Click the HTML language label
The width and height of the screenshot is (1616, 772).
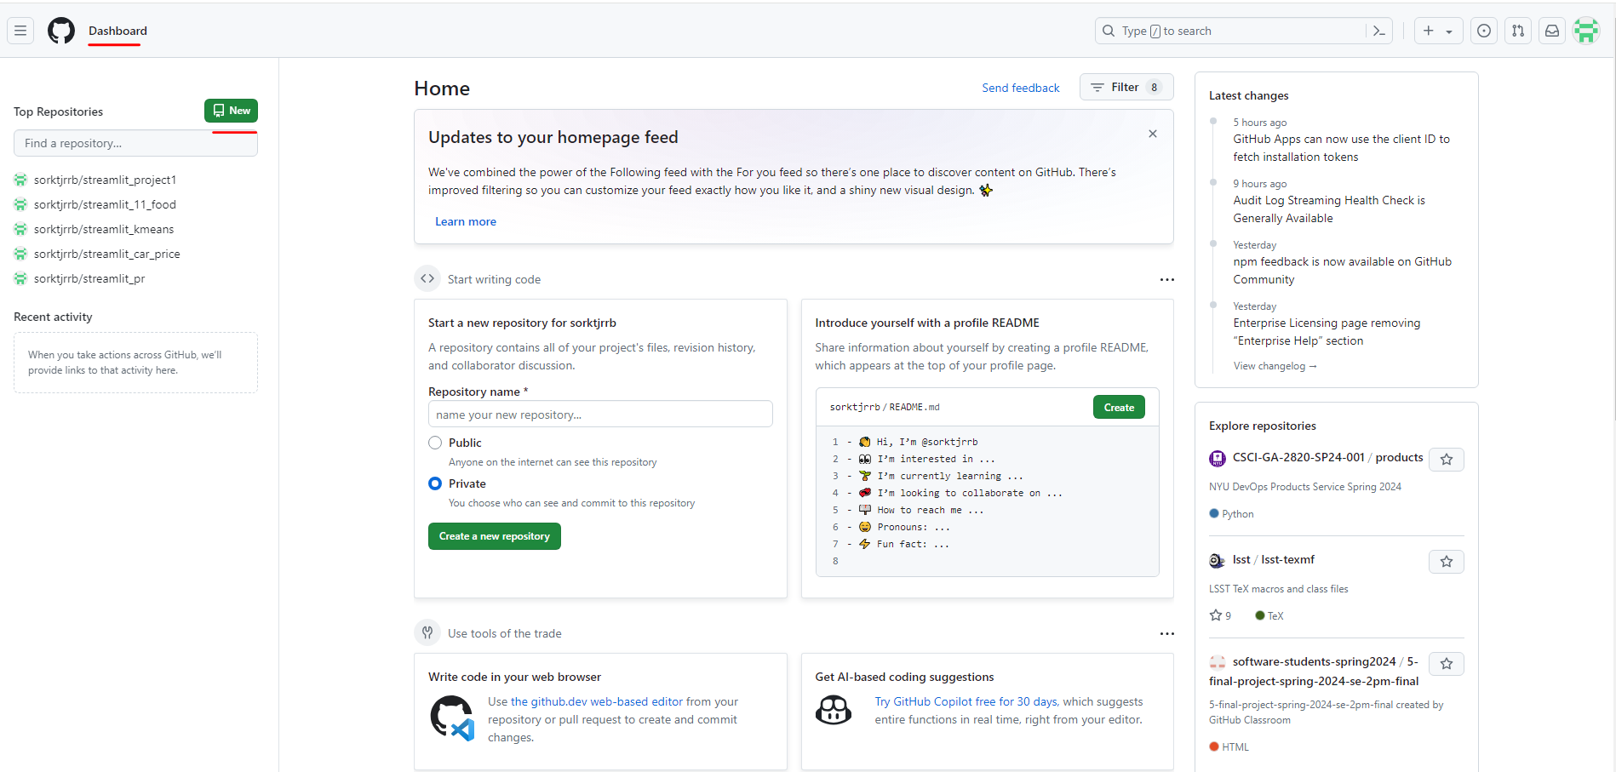(1235, 747)
